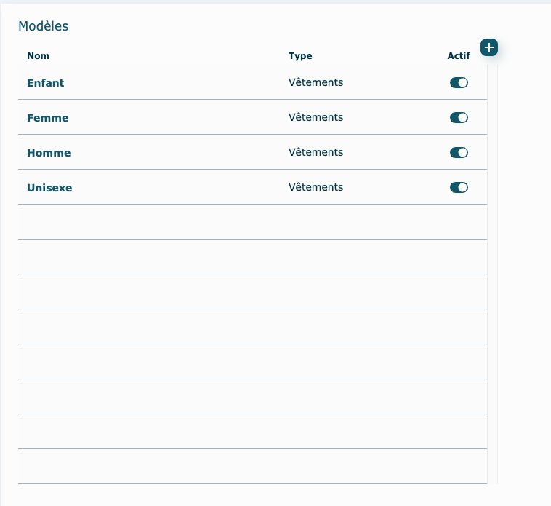Click the plus icon to add a model
This screenshot has height=506, width=551.
tap(489, 47)
